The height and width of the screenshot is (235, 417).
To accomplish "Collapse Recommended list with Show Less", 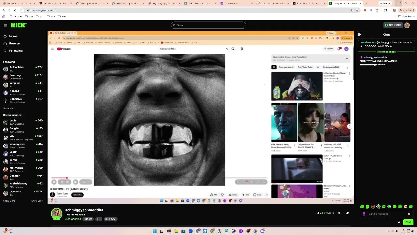I will coord(37,201).
